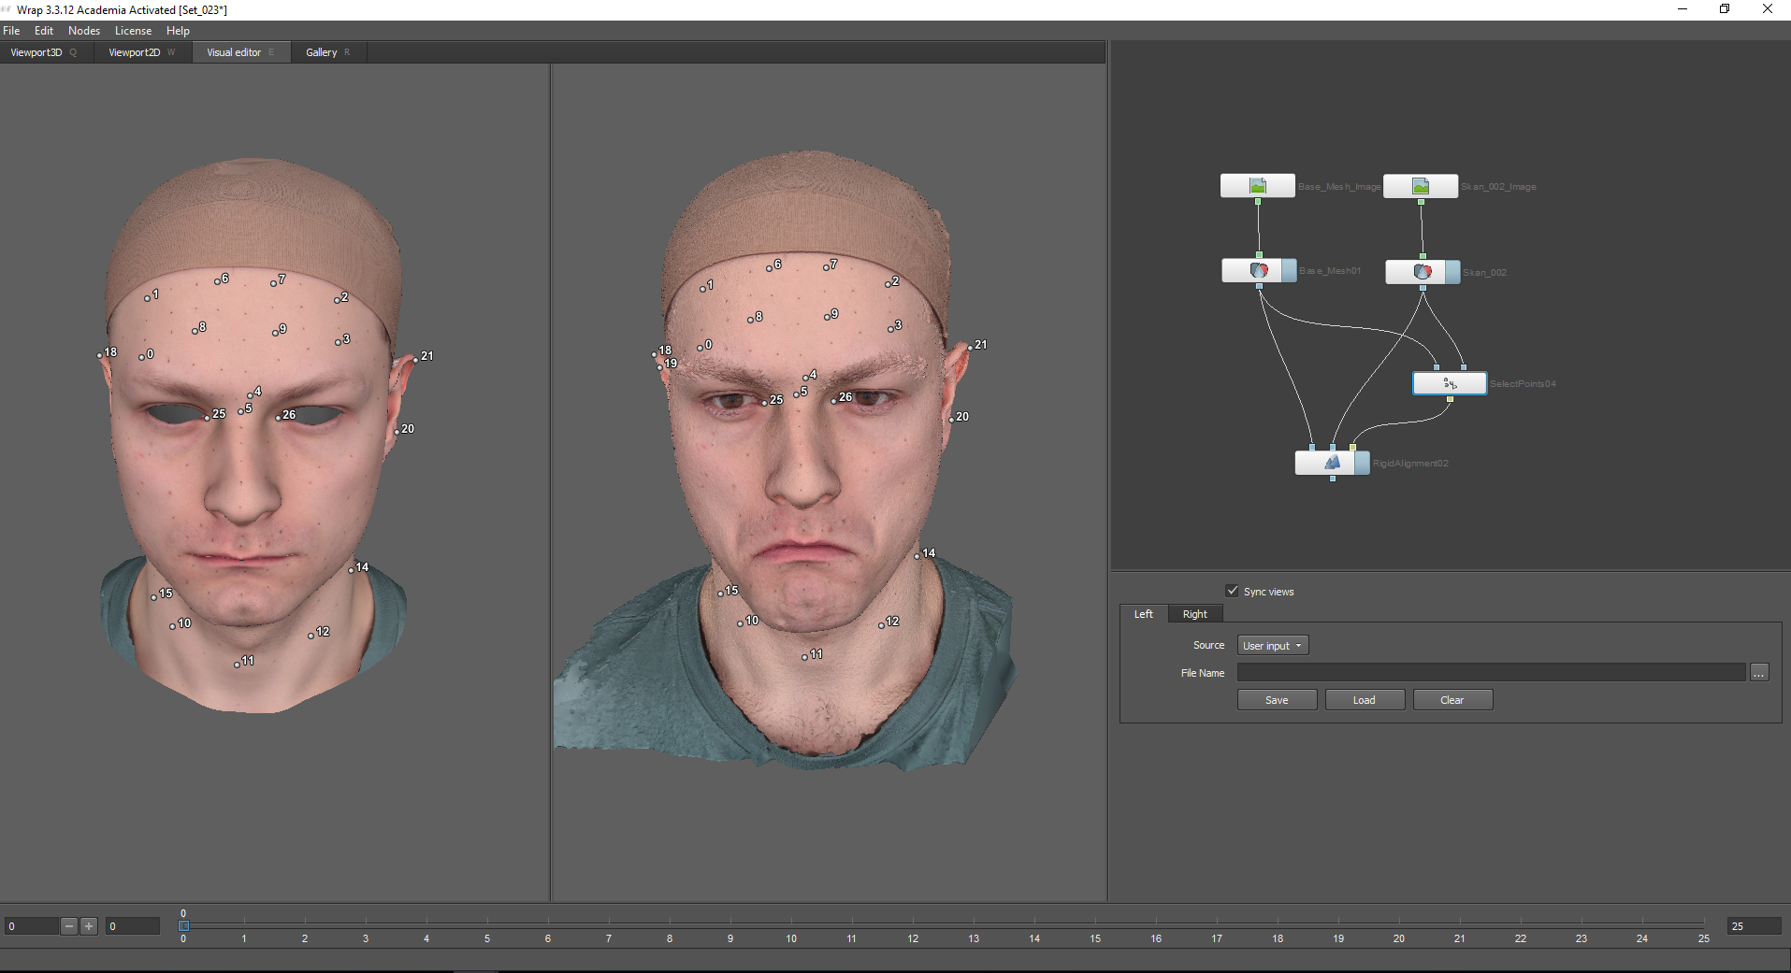Viewport: 1791px width, 973px height.
Task: Uncheck the Sync views checkbox
Action: coord(1233,591)
